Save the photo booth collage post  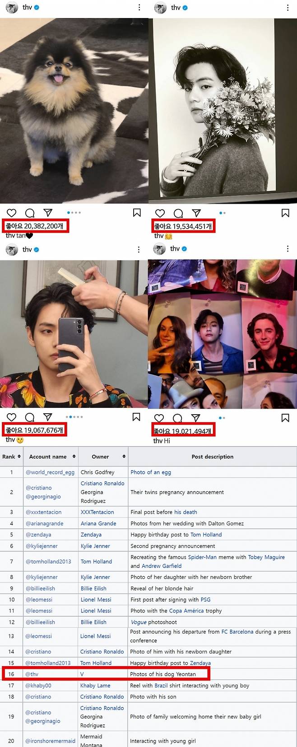tap(285, 418)
